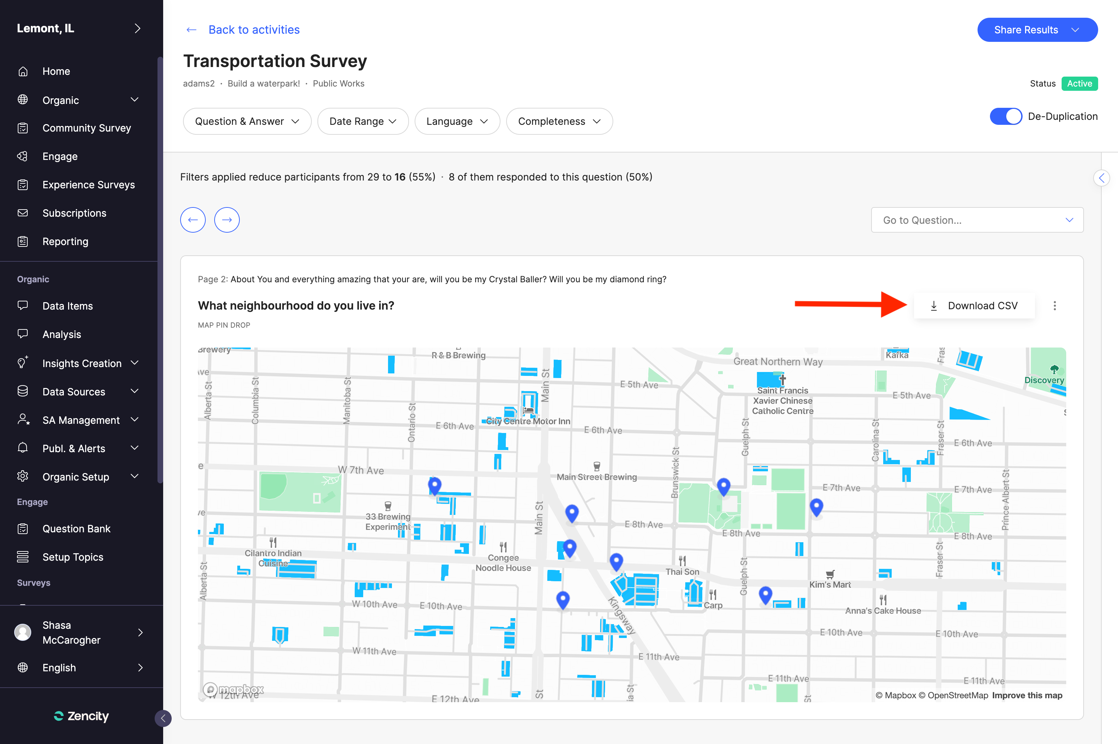The image size is (1118, 744).
Task: Click the Home icon in the sidebar
Action: (23, 71)
